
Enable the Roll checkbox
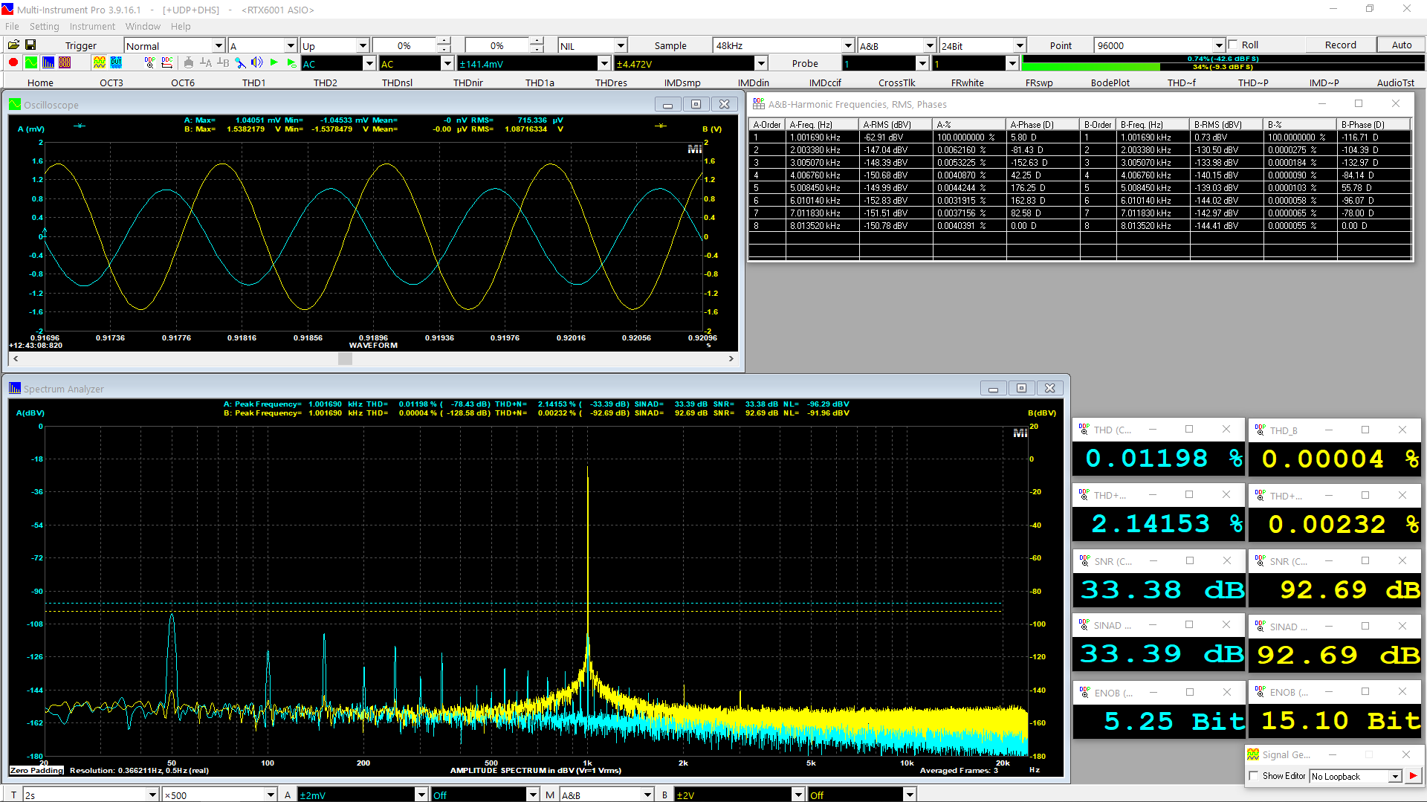click(1234, 45)
